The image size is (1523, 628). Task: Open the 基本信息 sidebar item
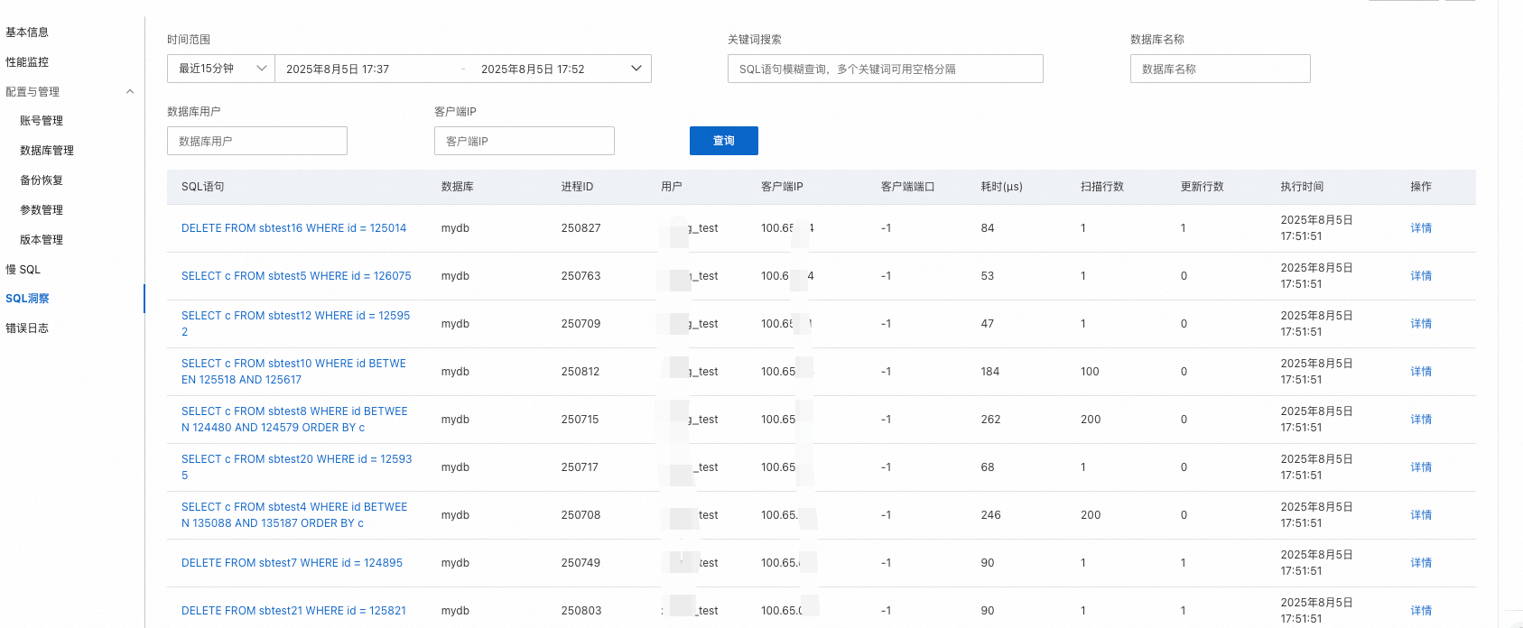click(27, 32)
